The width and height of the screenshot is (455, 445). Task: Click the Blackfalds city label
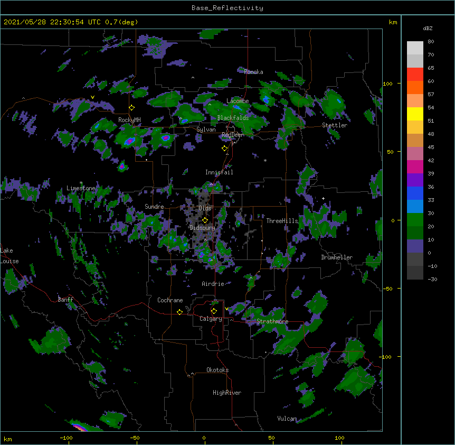[233, 118]
